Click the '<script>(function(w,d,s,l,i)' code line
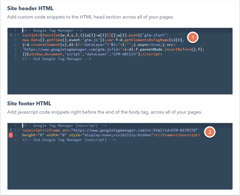Image resolution: width=240 pixels, height=196 pixels. 96,35
